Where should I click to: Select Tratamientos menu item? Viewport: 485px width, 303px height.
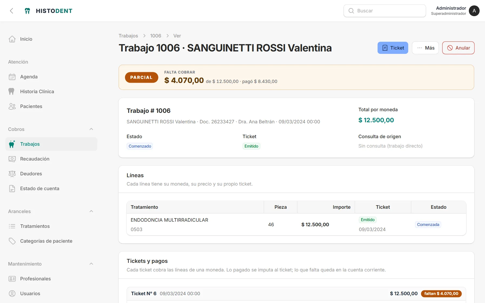pyautogui.click(x=51, y=226)
